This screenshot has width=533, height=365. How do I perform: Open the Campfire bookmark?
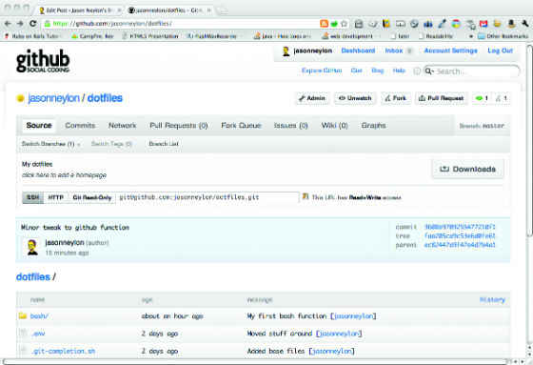93,36
